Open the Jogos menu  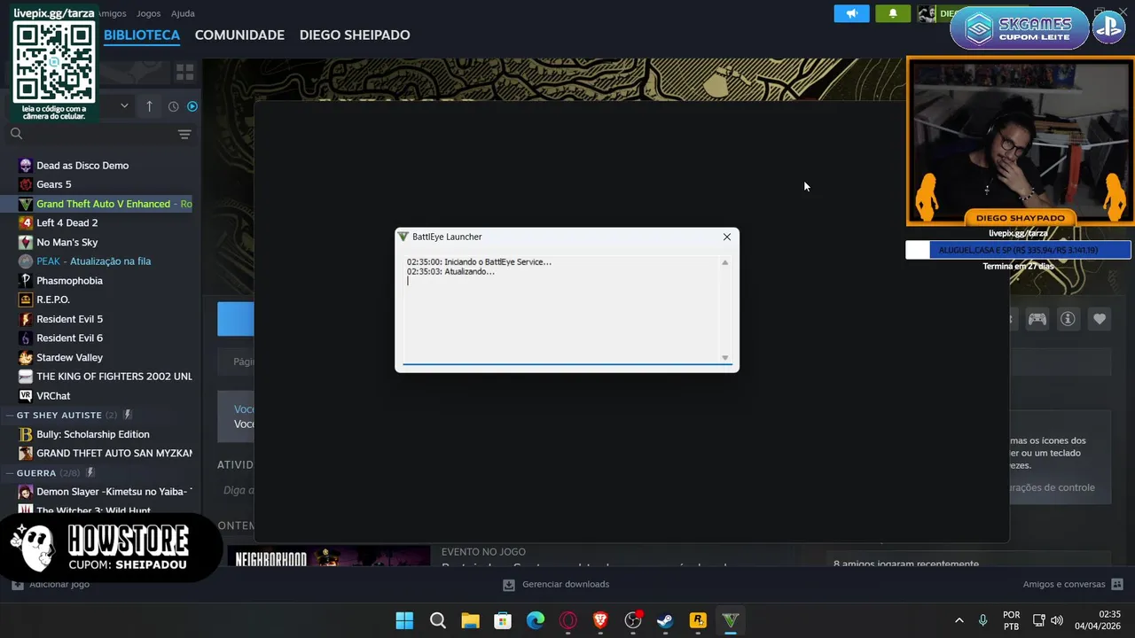149,13
